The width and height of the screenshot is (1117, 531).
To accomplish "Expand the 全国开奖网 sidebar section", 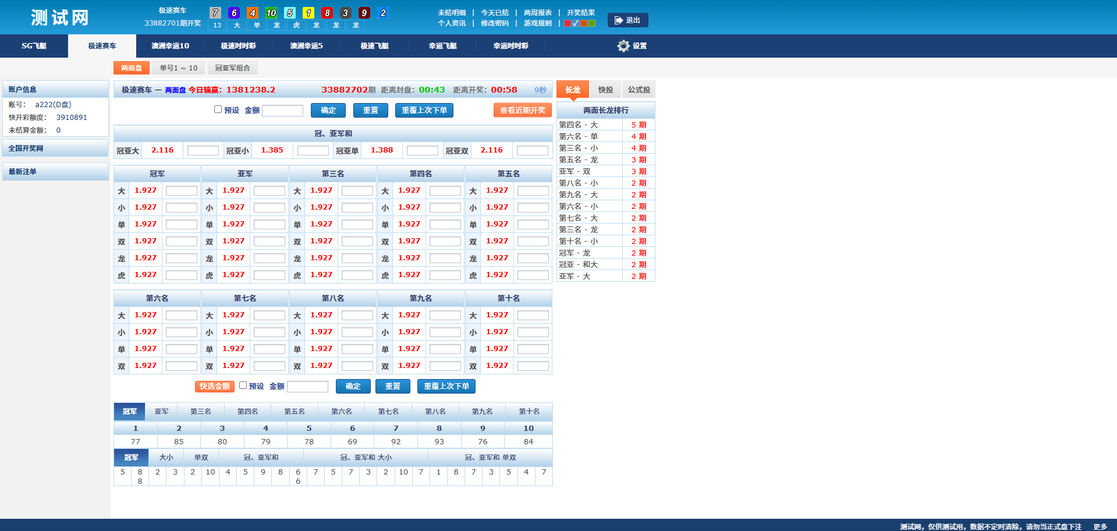I will point(55,148).
